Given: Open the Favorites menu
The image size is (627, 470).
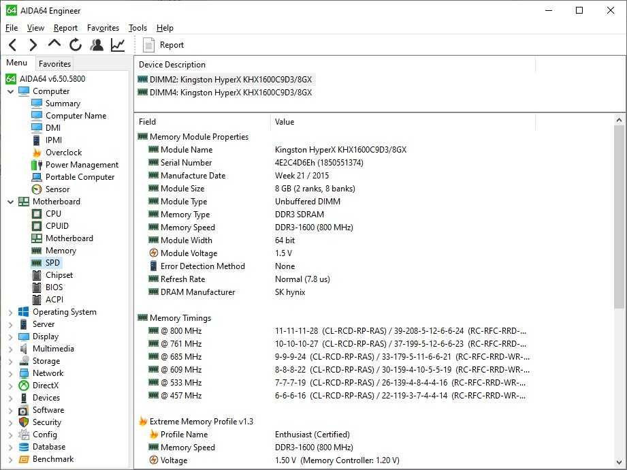Looking at the screenshot, I should 103,28.
